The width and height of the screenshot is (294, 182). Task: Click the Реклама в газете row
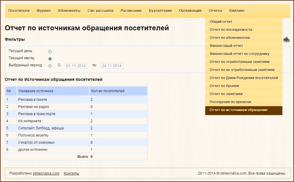click(76, 100)
